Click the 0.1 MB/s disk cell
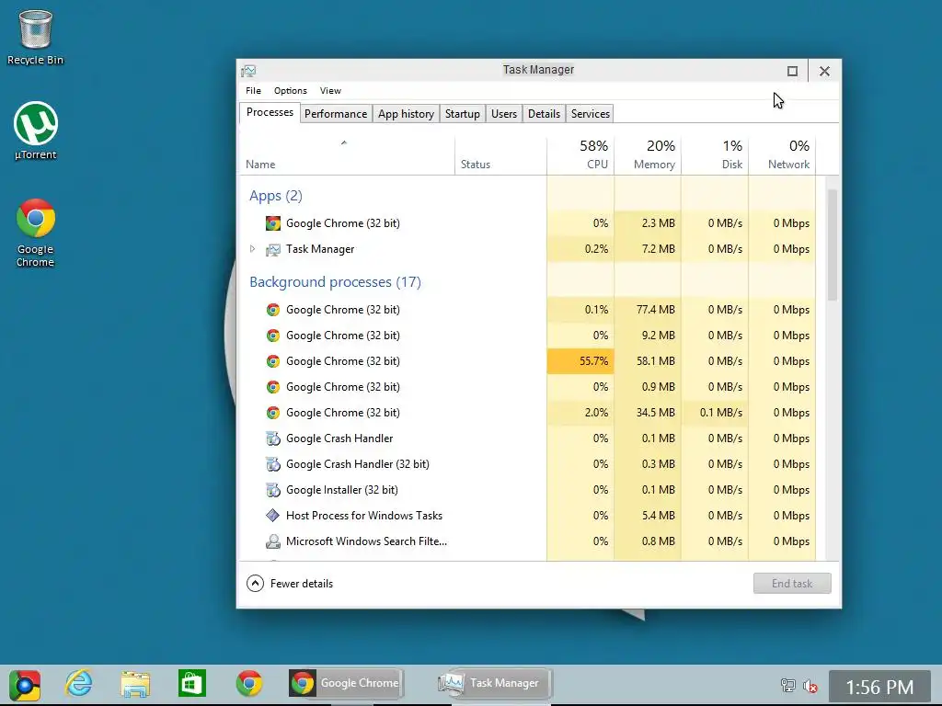 (x=715, y=413)
